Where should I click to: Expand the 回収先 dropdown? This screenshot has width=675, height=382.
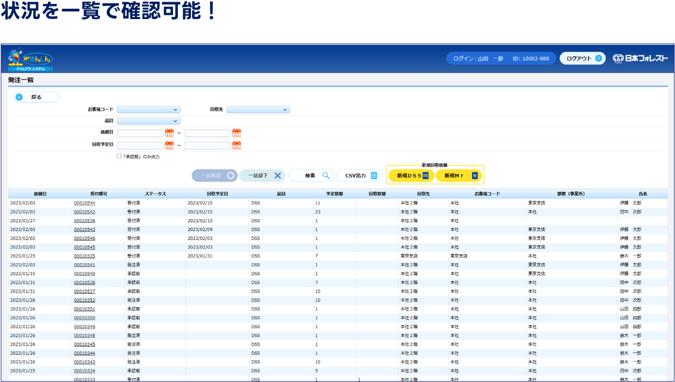click(258, 110)
